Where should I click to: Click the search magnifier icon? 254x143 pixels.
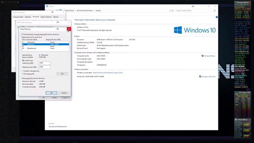coord(215,11)
